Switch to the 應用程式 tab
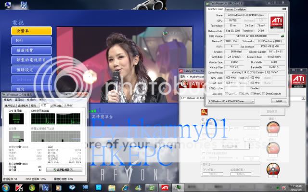The height and width of the screenshot is (192, 308). click(10, 106)
